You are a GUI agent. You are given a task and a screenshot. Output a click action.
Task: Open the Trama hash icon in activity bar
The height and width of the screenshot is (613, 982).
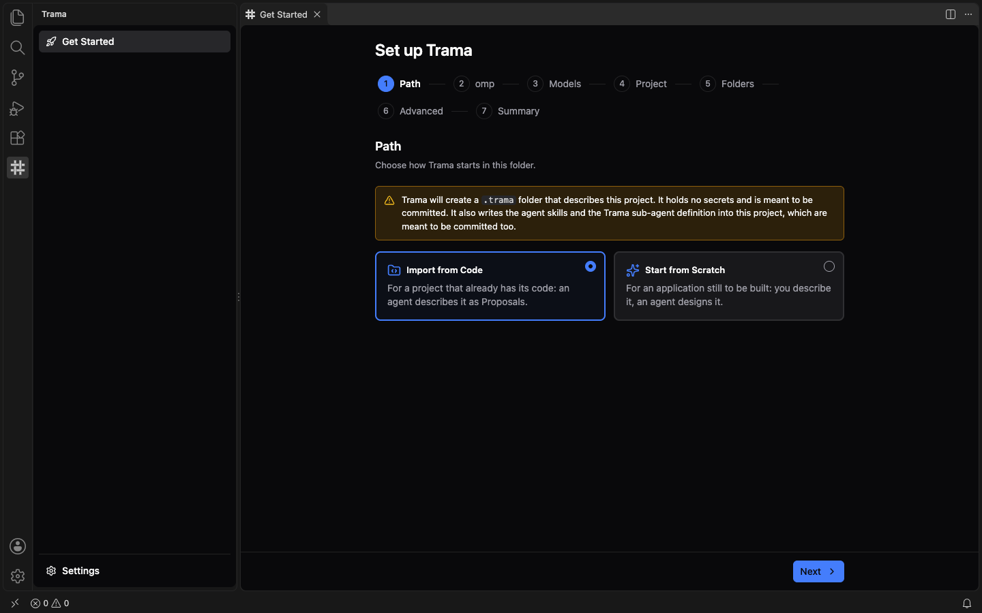point(18,168)
